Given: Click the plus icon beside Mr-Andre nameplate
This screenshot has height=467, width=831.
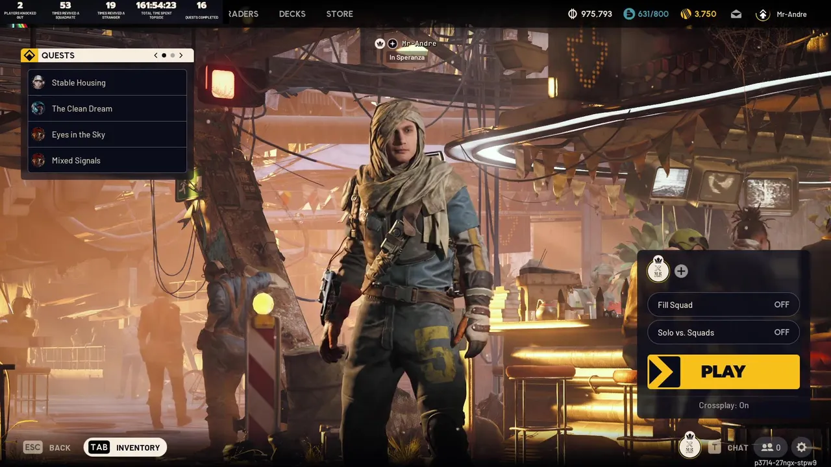Looking at the screenshot, I should [x=393, y=43].
